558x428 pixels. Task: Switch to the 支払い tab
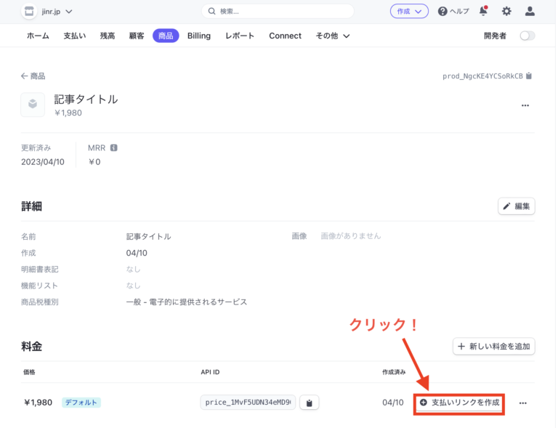[x=75, y=36]
